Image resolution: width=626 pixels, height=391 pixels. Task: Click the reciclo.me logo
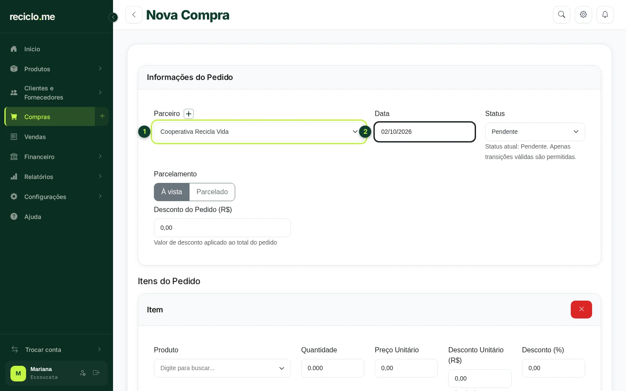pos(33,17)
